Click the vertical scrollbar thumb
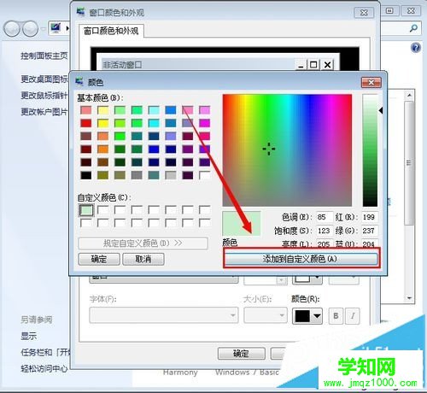Image resolution: width=427 pixels, height=393 pixels. (x=409, y=163)
